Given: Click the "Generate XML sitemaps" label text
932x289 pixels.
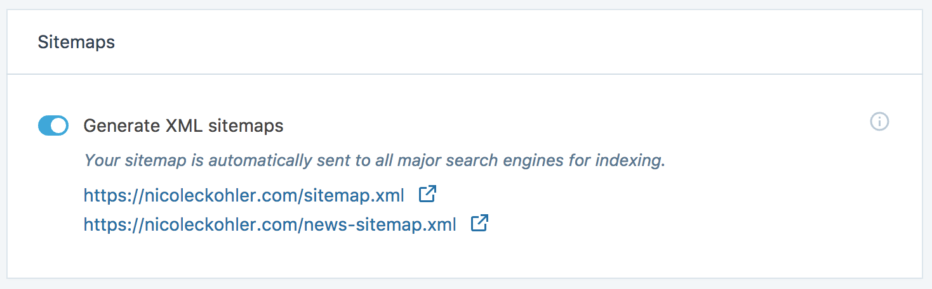Looking at the screenshot, I should (183, 125).
